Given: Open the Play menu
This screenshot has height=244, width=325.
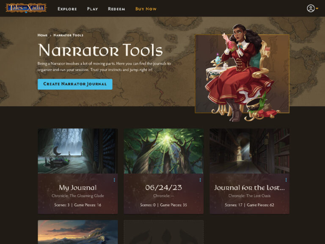Looking at the screenshot, I should pyautogui.click(x=92, y=9).
